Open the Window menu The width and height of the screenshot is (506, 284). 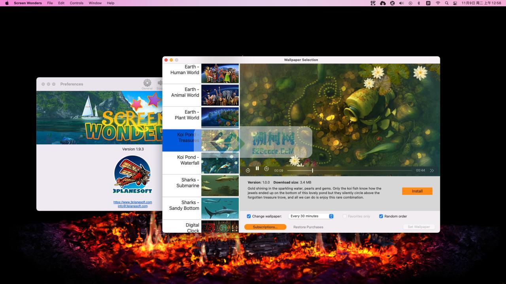click(95, 3)
